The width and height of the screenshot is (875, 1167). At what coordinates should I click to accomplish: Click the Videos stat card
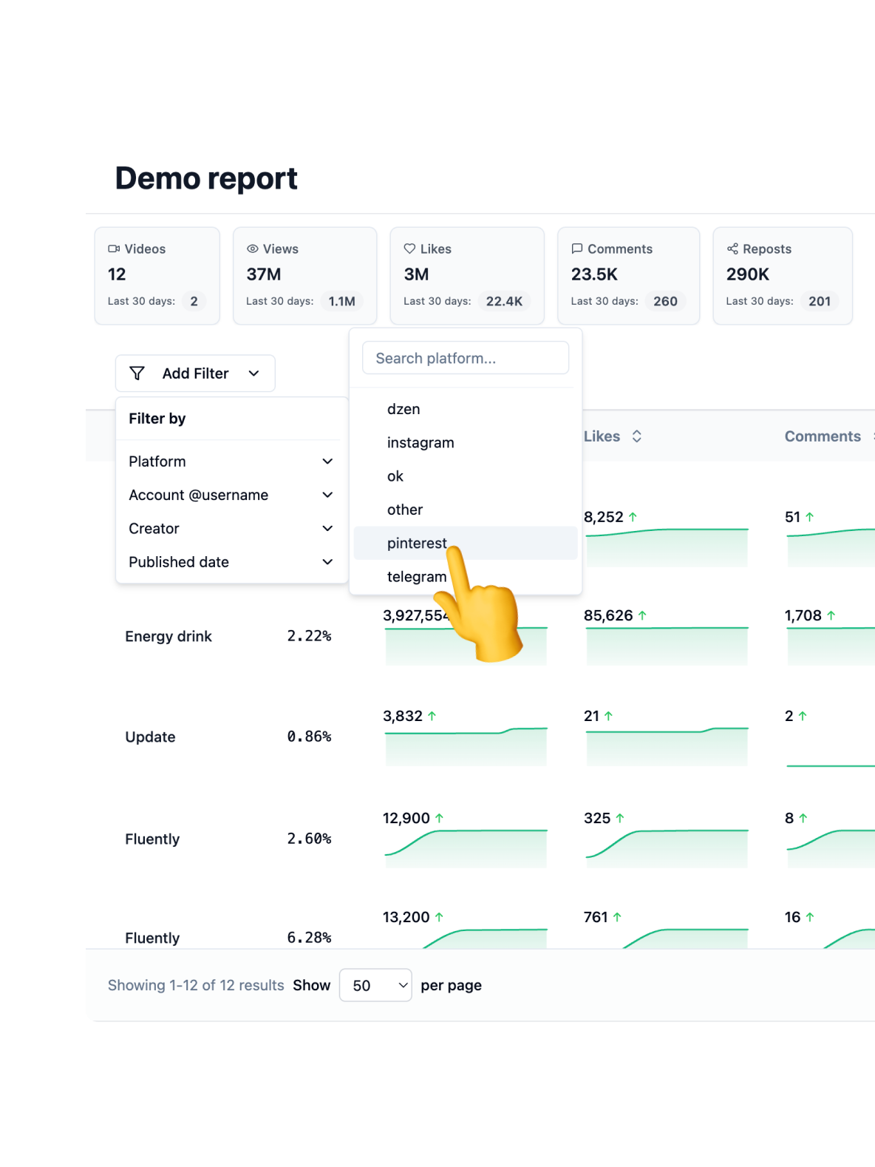point(157,276)
